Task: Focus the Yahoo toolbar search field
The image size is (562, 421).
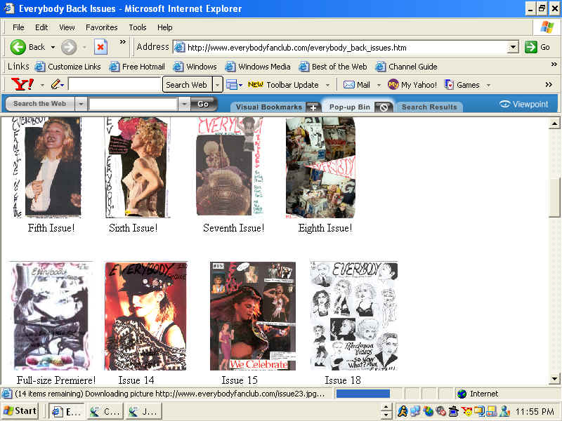Action: click(115, 85)
